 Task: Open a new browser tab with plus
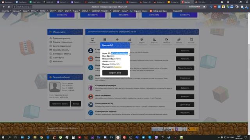click(211, 2)
